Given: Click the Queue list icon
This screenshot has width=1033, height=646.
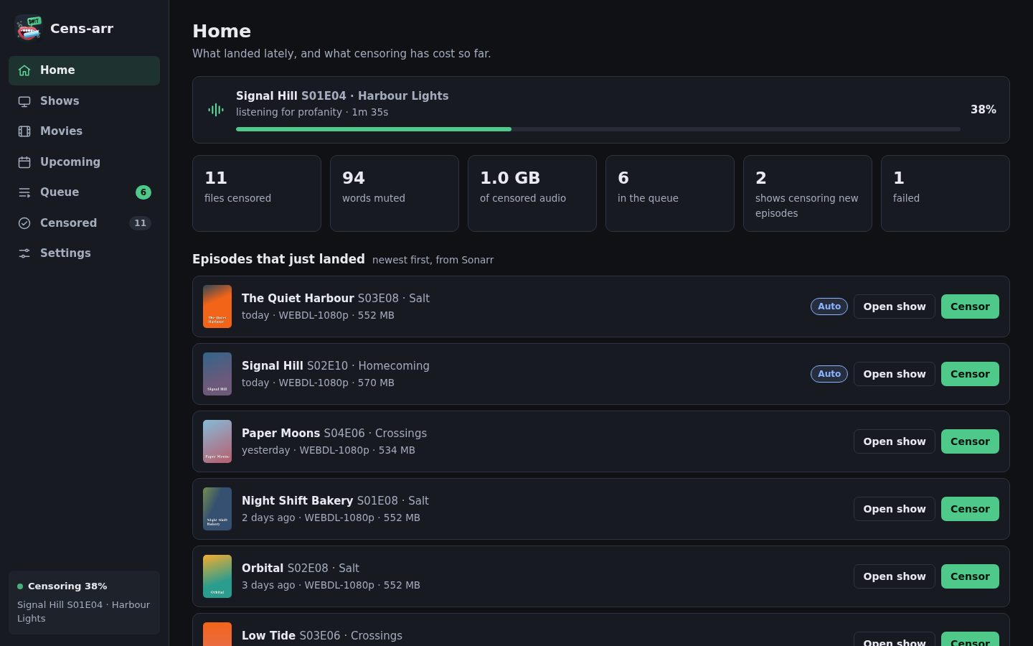Looking at the screenshot, I should point(24,192).
